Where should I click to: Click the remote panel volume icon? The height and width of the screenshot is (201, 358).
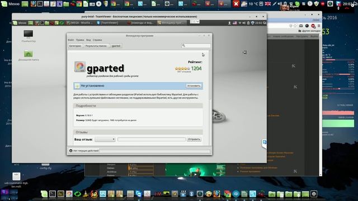pyautogui.click(x=244, y=23)
